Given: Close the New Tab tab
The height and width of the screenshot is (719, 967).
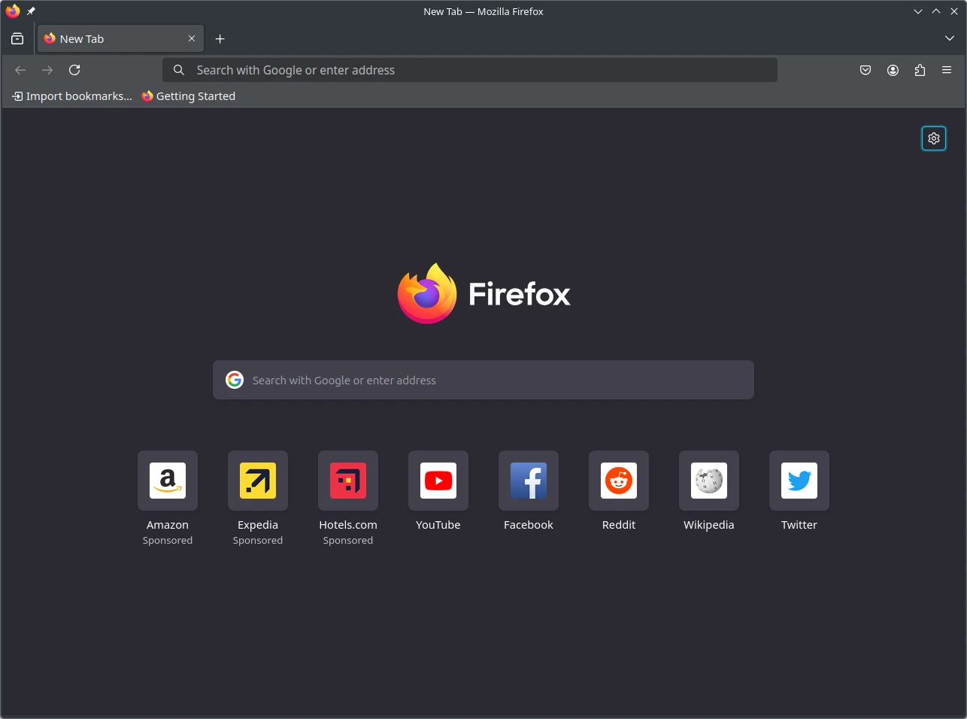Looking at the screenshot, I should 192,38.
